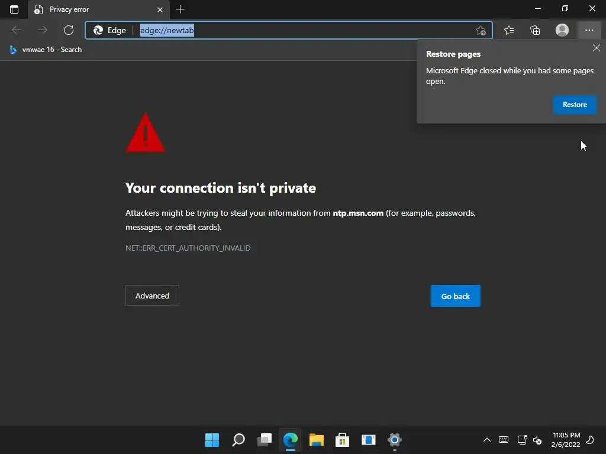Open Microsoft Store from taskbar
Viewport: 606px width, 454px height.
(343, 440)
